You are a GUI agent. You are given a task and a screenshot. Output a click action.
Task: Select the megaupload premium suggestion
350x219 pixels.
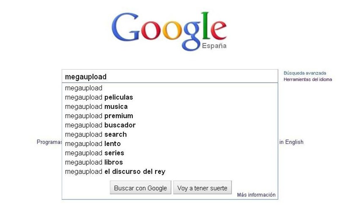coord(99,116)
